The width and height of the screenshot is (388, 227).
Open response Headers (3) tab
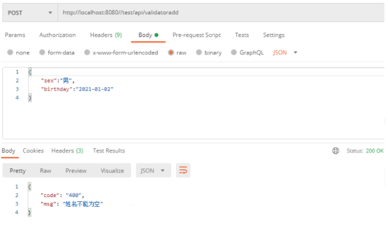(x=68, y=151)
